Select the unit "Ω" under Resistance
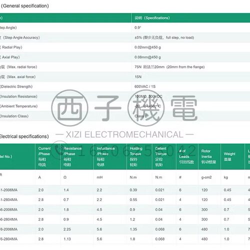The image size is (250, 250). pos(65,177)
